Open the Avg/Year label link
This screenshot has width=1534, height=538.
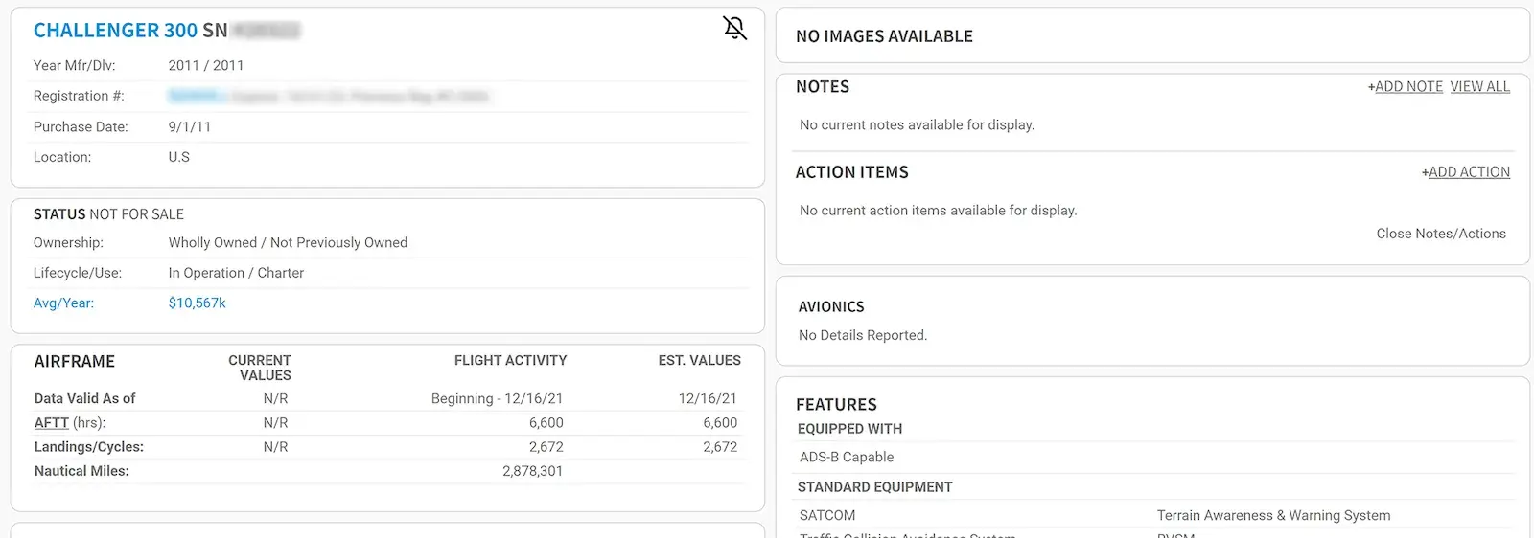(63, 303)
